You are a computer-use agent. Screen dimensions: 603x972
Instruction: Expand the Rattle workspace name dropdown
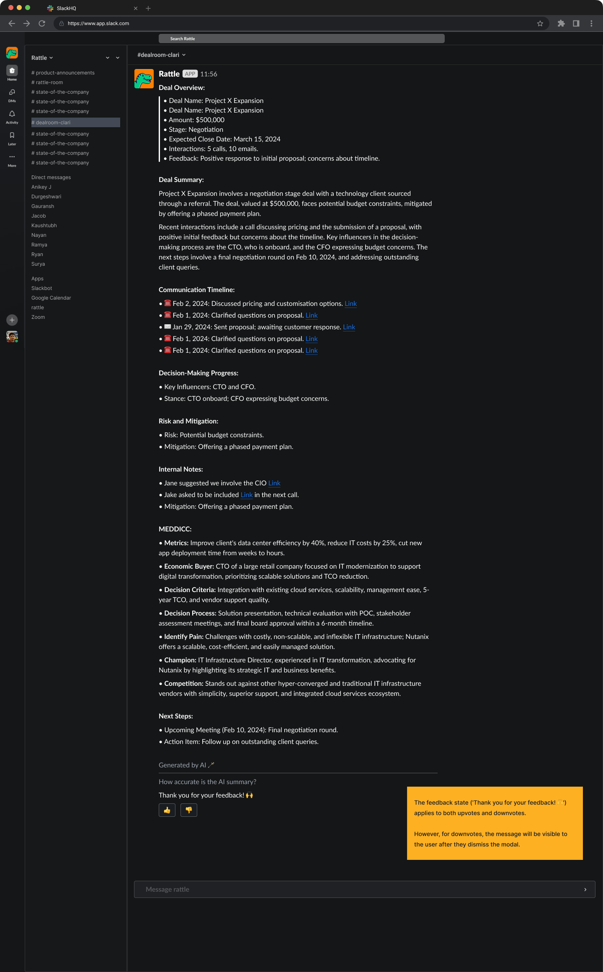42,57
